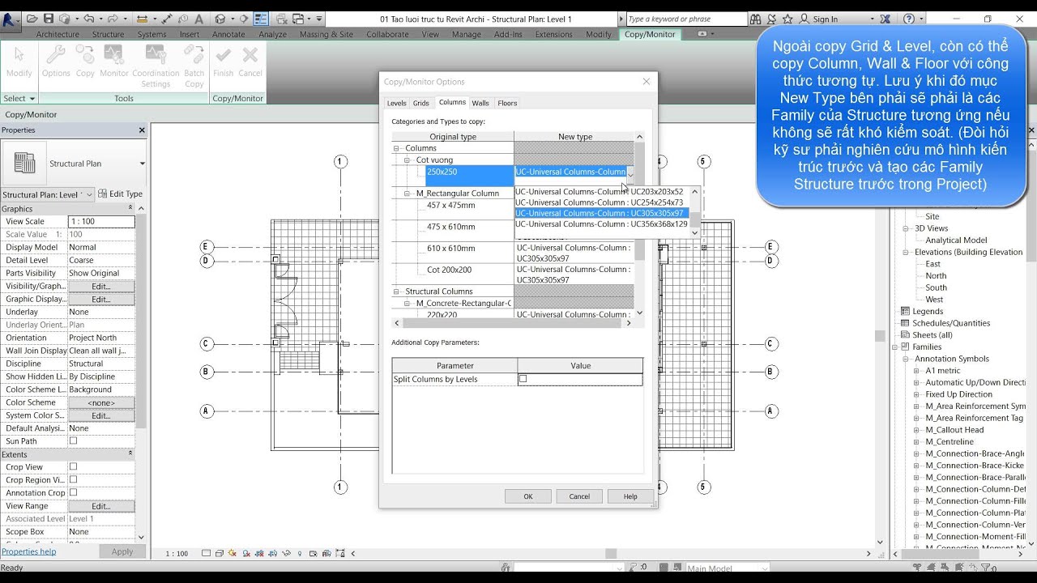Click Edit Type in Properties
Image resolution: width=1037 pixels, height=583 pixels.
[121, 194]
